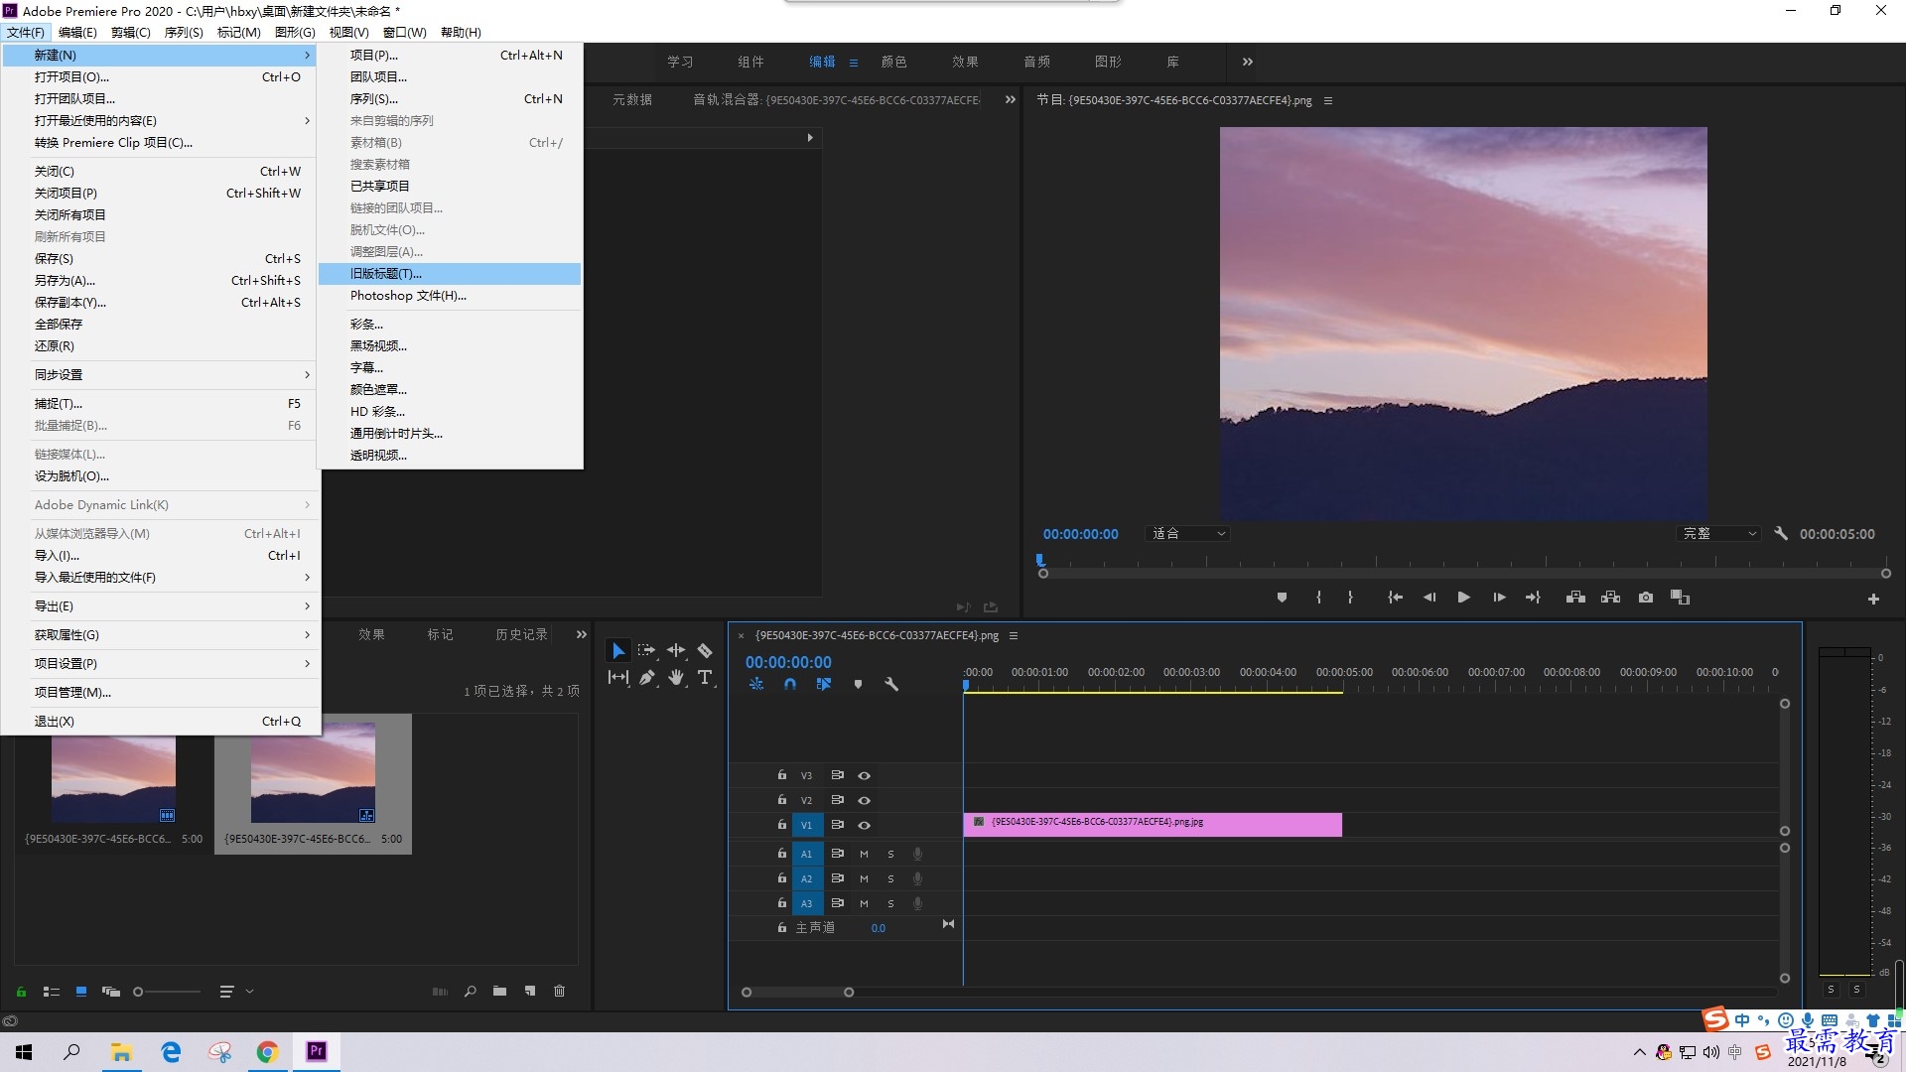This screenshot has width=1906, height=1072.
Task: Select the Ripple Edit tool
Action: tap(676, 650)
